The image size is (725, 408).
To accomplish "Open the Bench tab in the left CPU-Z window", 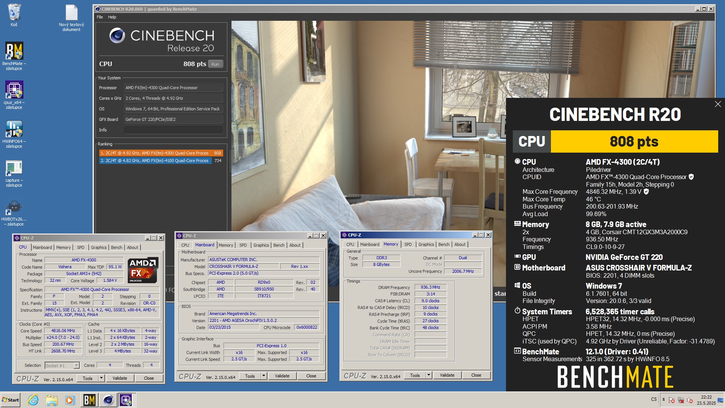I will pos(117,247).
